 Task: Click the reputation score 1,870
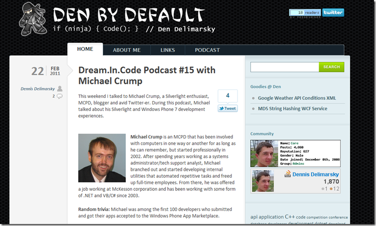tap(331, 181)
